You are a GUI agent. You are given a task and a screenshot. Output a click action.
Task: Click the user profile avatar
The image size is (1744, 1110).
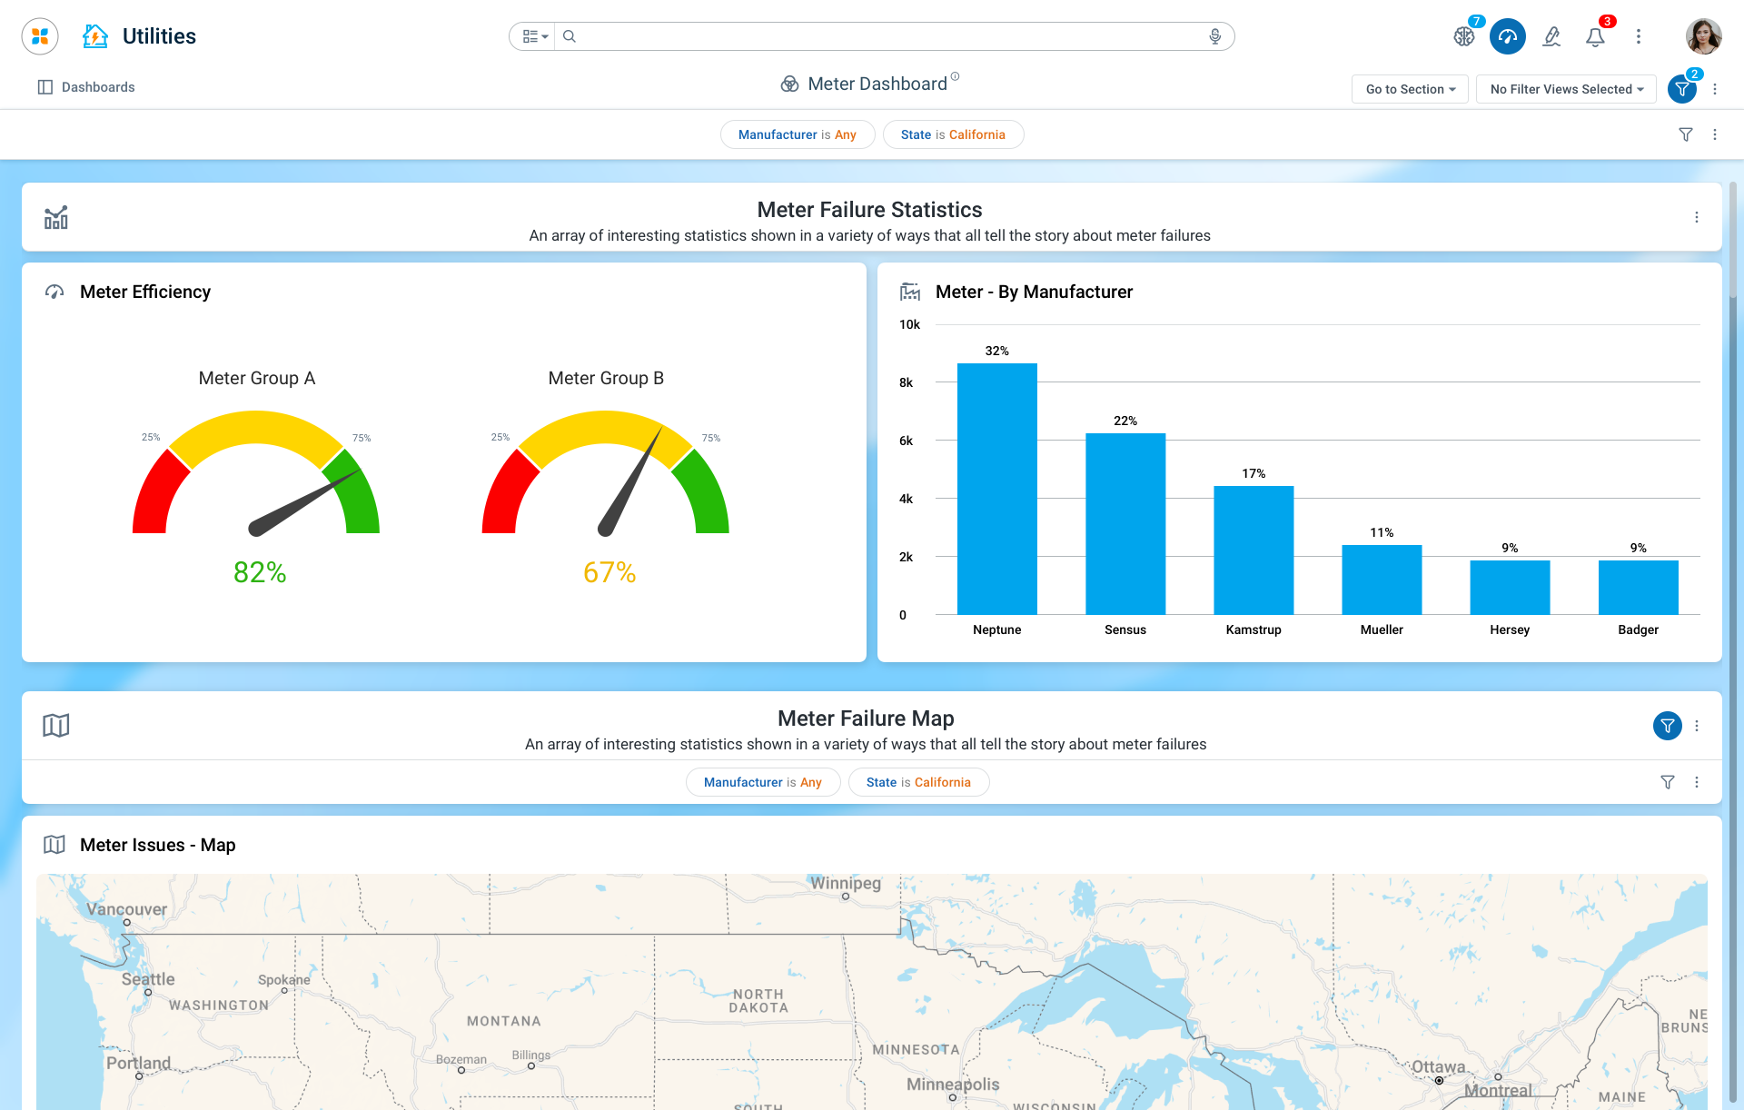coord(1703,36)
